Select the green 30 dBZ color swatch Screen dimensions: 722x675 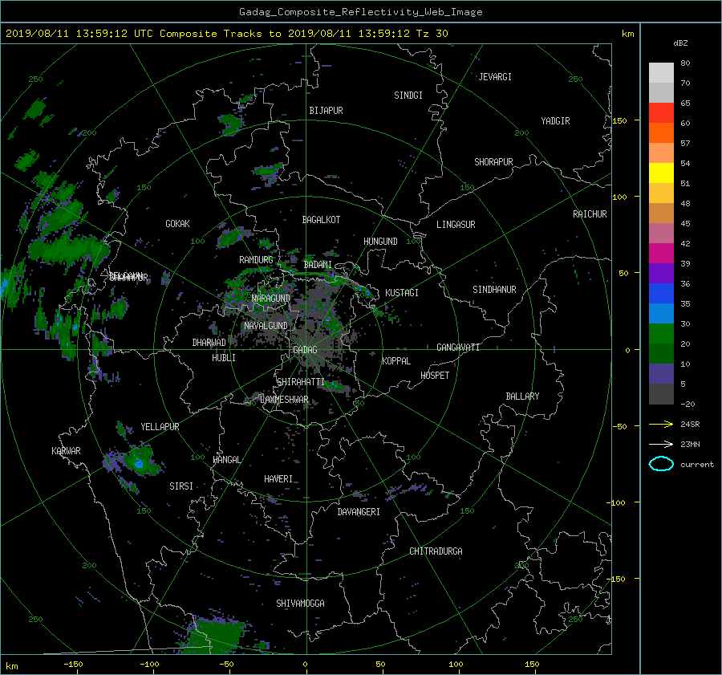click(661, 334)
